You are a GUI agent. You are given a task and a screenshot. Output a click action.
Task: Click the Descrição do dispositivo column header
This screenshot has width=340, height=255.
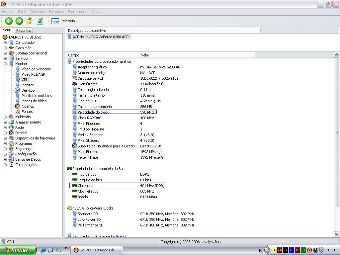163,31
